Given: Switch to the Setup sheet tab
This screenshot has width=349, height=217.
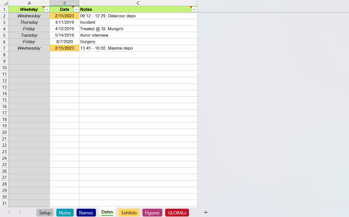Looking at the screenshot, I should [45, 213].
